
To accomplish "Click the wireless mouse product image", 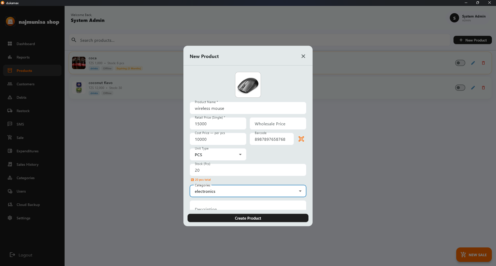I will click(248, 85).
